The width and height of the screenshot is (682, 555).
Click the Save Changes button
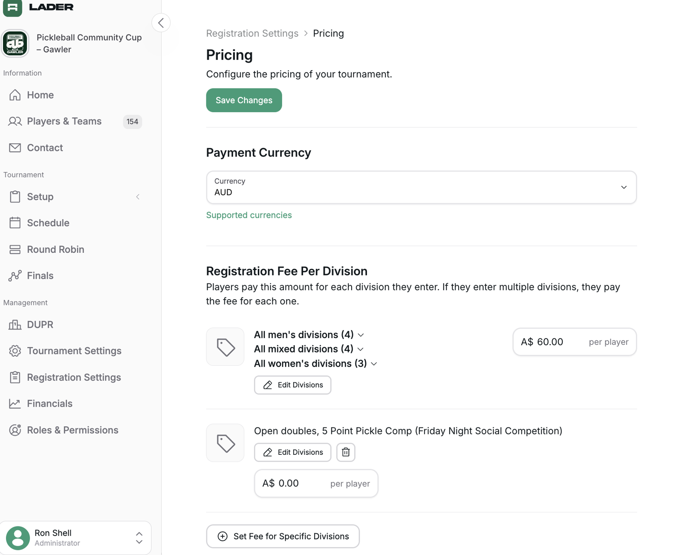click(244, 100)
